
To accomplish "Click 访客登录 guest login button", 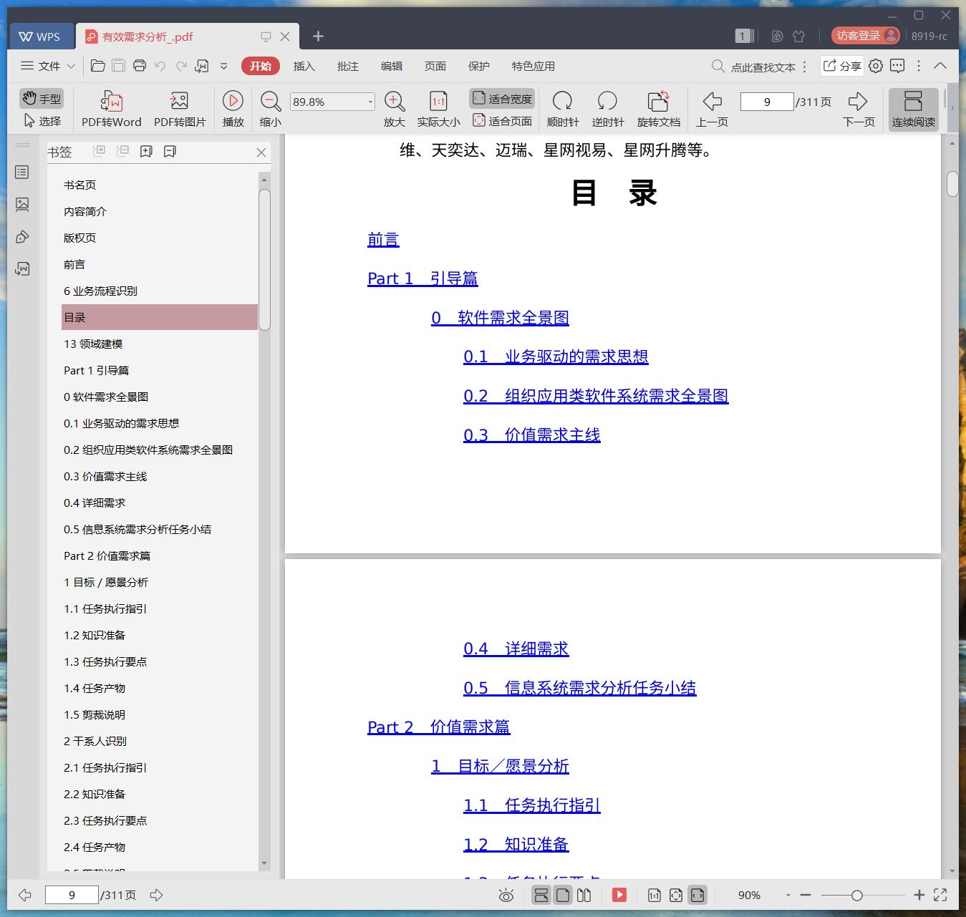I will coord(866,35).
